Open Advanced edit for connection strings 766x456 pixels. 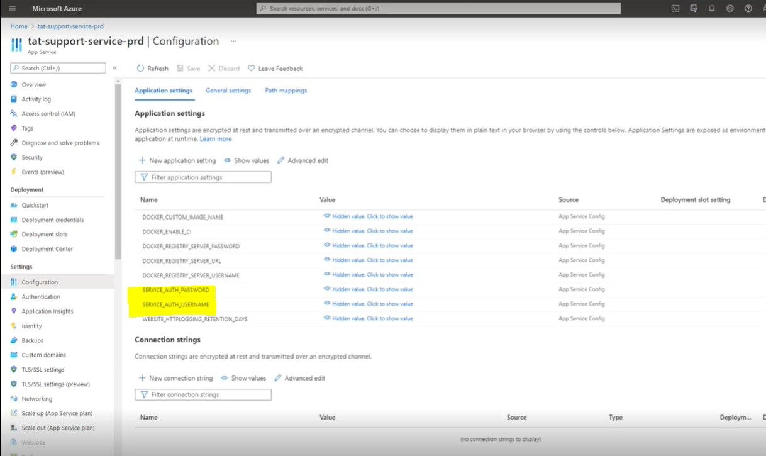pos(299,378)
